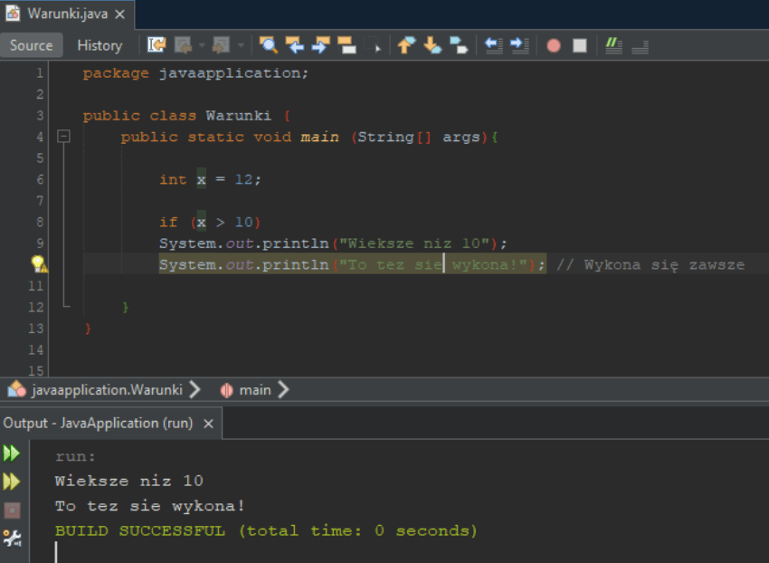Expand the javaapplication.Warunki breadcrumb chevron
This screenshot has width=769, height=563.
[x=194, y=390]
